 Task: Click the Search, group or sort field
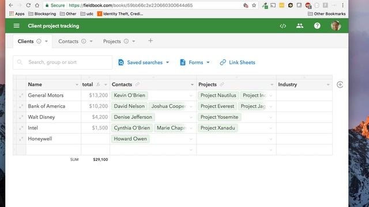(x=63, y=62)
